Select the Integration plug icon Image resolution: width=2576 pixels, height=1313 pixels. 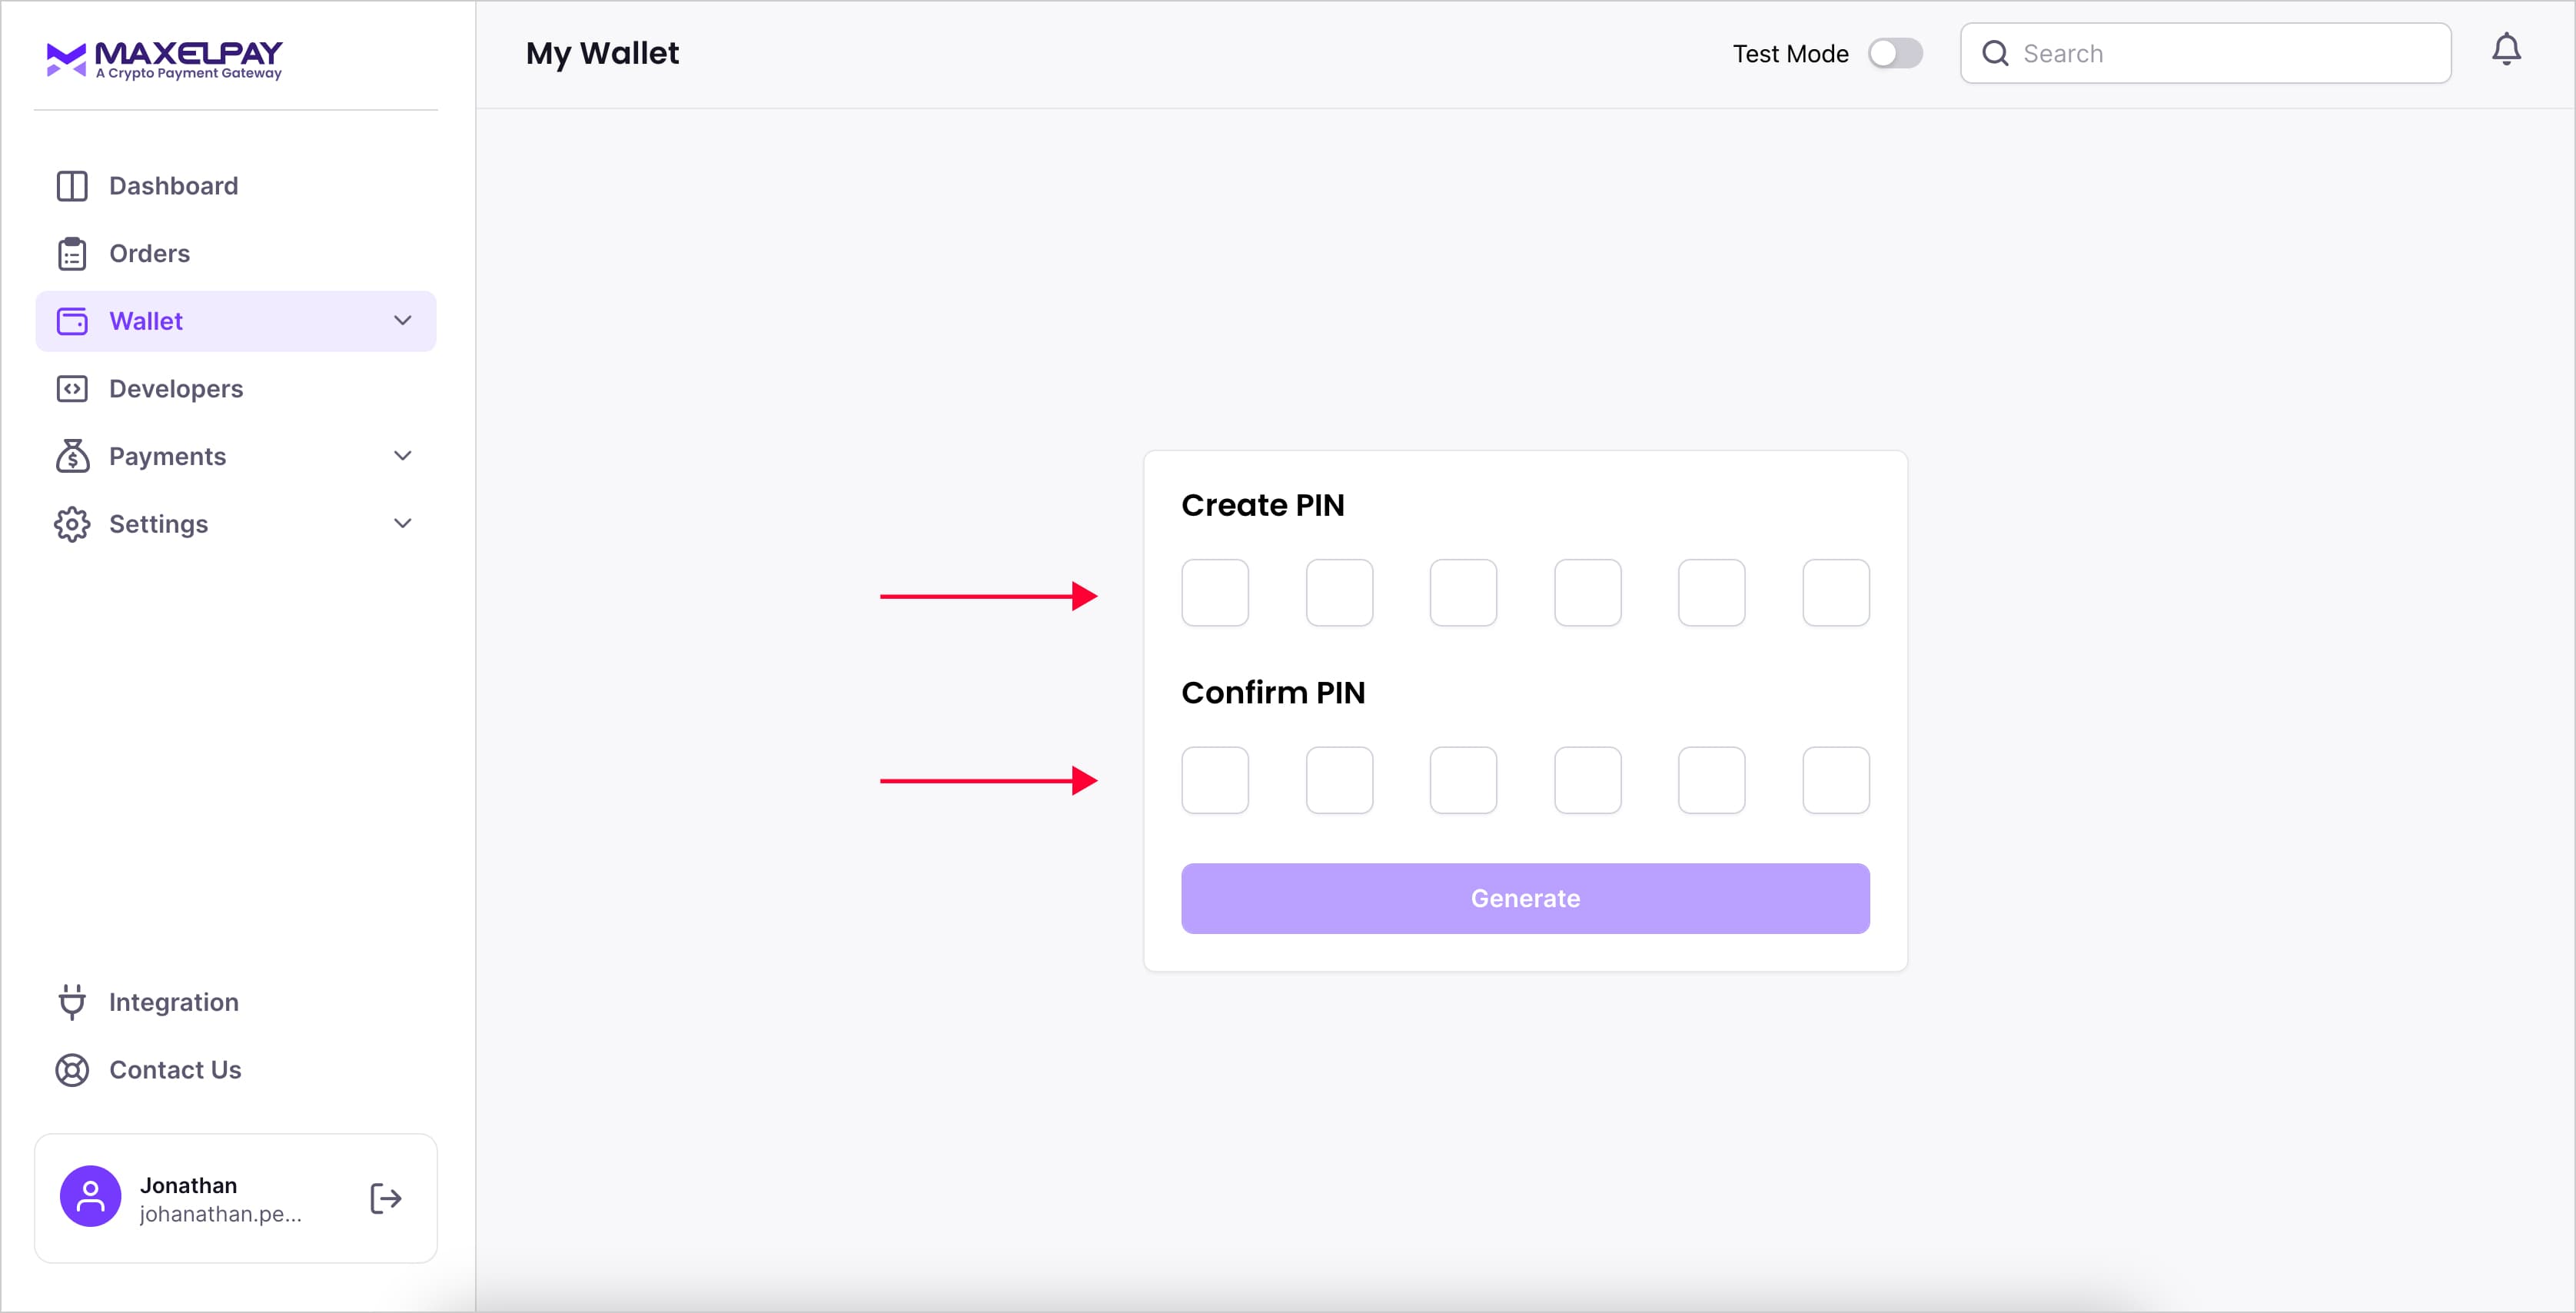click(x=72, y=1001)
